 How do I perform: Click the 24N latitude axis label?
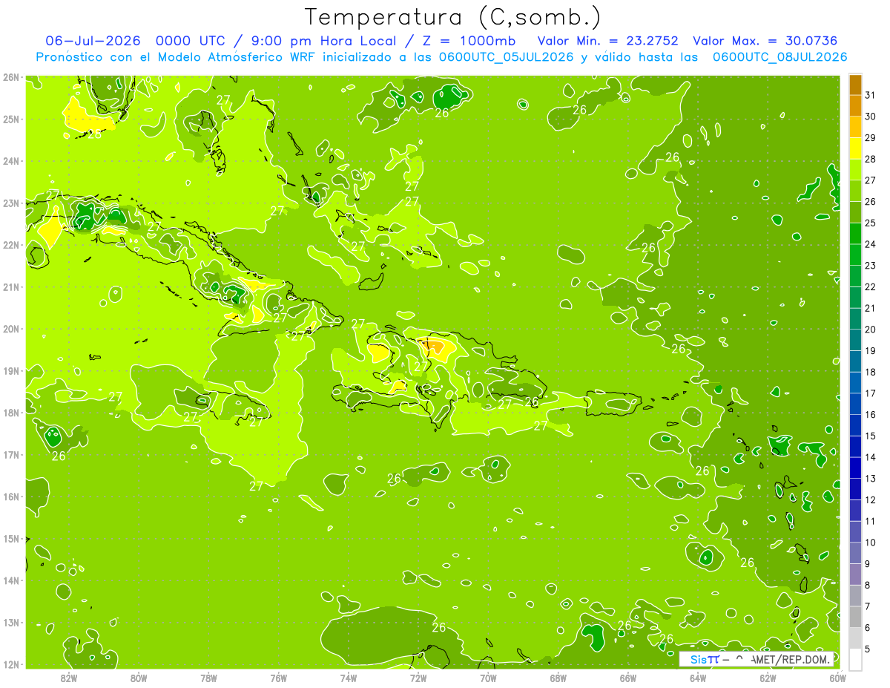[x=11, y=161]
